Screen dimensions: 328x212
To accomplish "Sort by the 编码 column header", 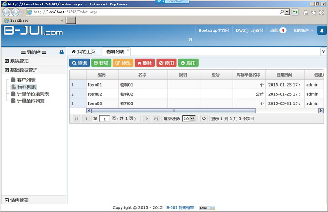I will pos(102,75).
